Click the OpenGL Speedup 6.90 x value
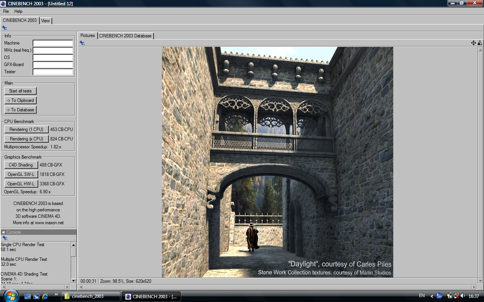The image size is (484, 302). tap(45, 192)
